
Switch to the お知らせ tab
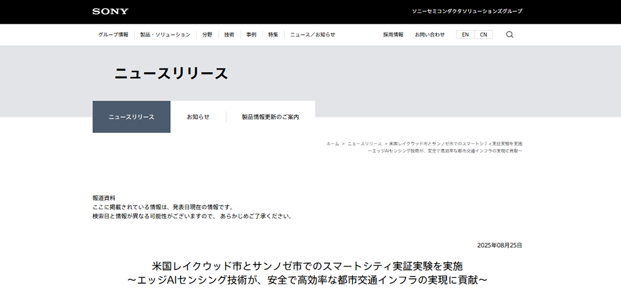pos(198,117)
